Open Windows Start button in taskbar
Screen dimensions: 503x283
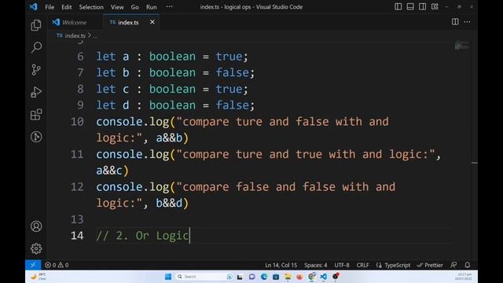click(167, 277)
